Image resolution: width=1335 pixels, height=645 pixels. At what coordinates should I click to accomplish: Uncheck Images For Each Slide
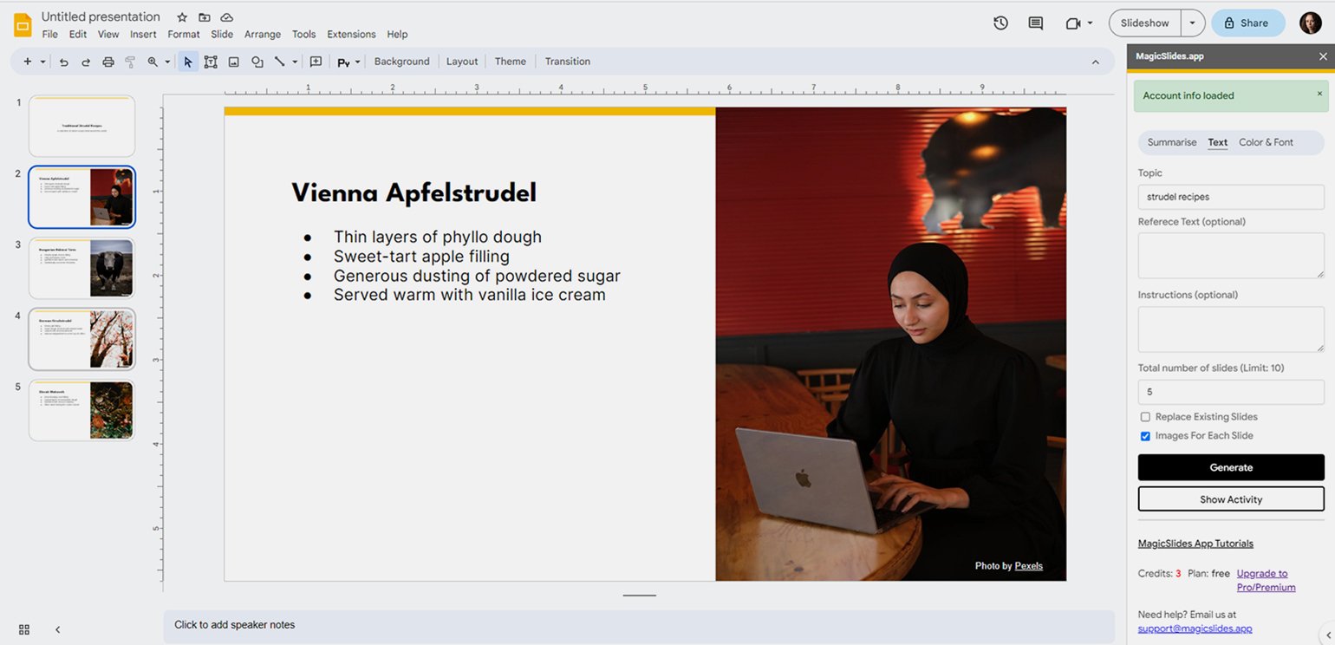click(x=1145, y=436)
